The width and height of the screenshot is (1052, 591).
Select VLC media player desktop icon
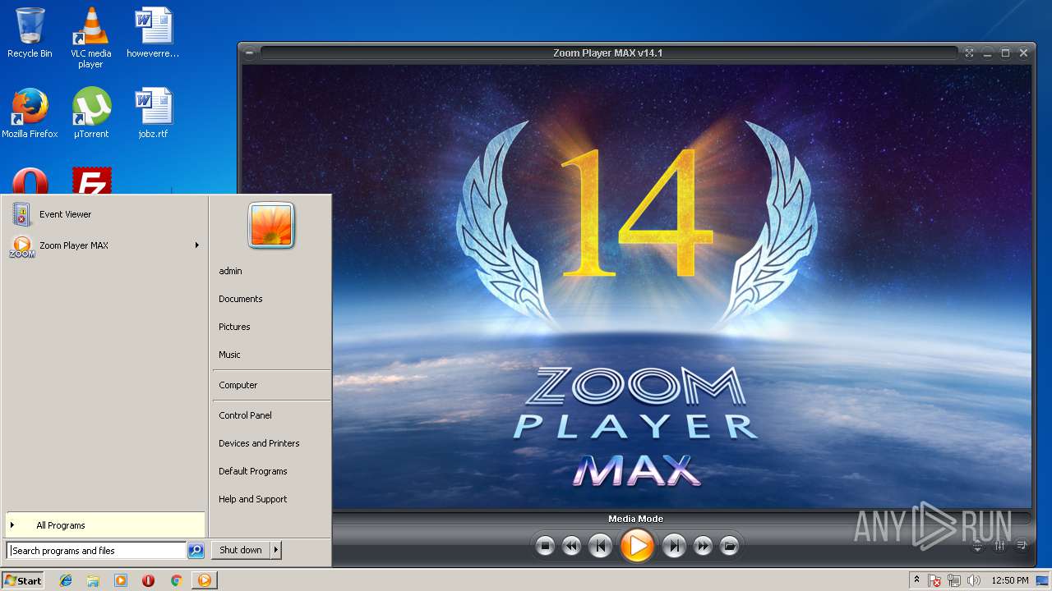click(x=90, y=37)
